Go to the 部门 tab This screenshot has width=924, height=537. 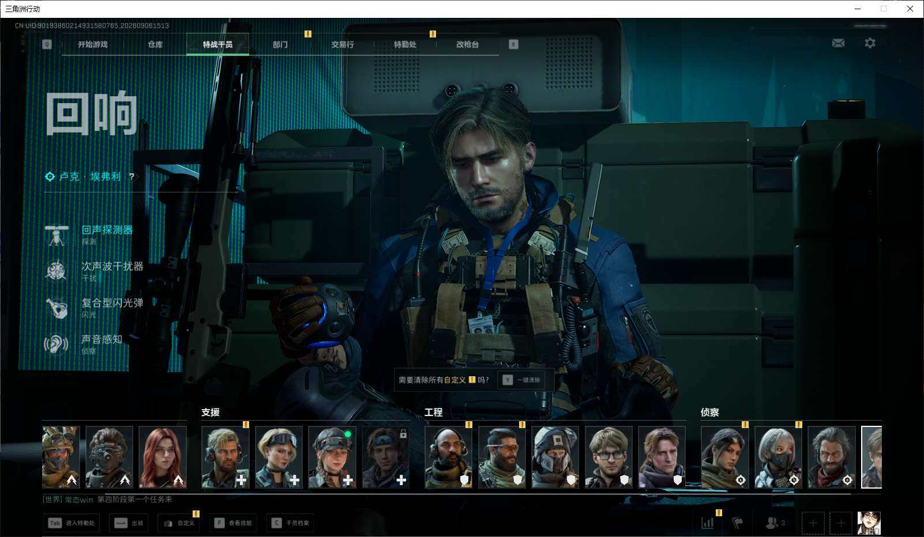click(280, 44)
